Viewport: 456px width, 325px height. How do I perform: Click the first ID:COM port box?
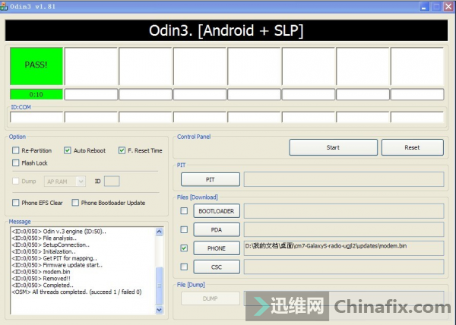tap(36, 117)
